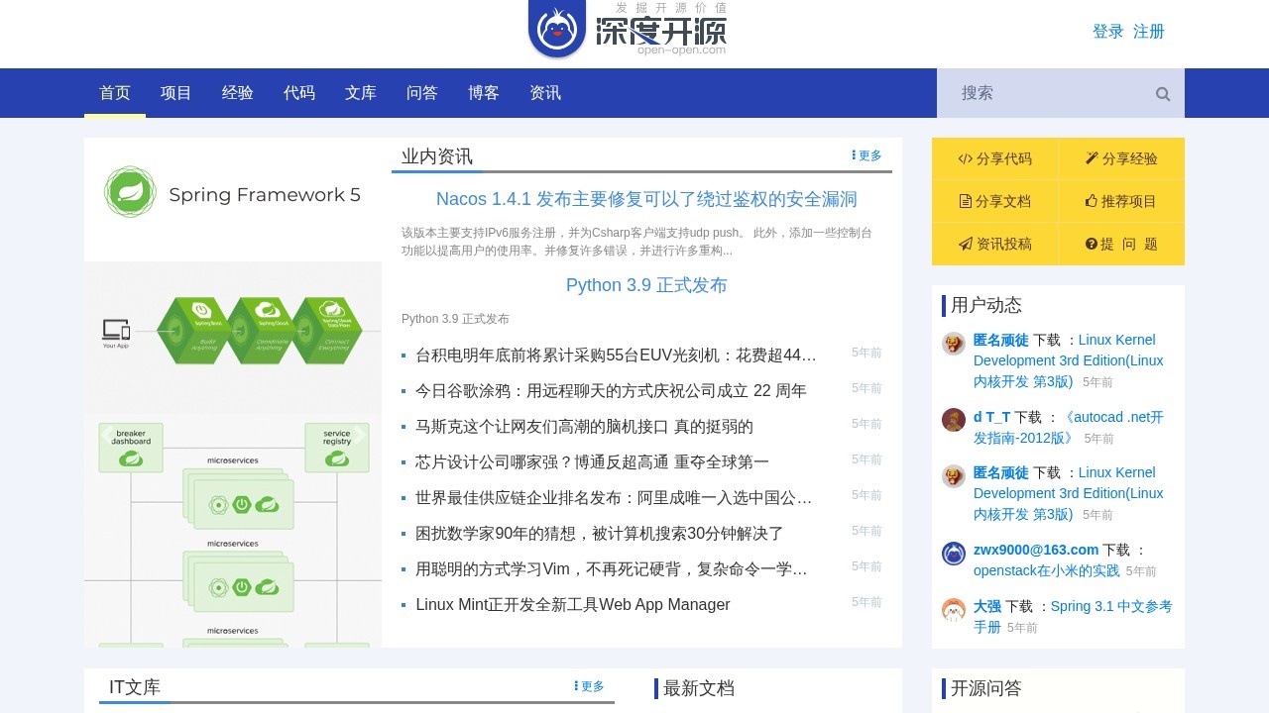
Task: Click the 资讯投稿 news submission icon
Action: tap(965, 244)
